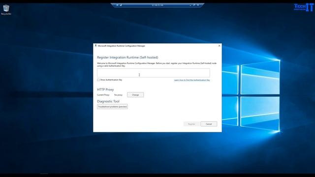Enable the Show Authentication Key checkbox
The height and width of the screenshot is (177, 315).
tap(98, 80)
